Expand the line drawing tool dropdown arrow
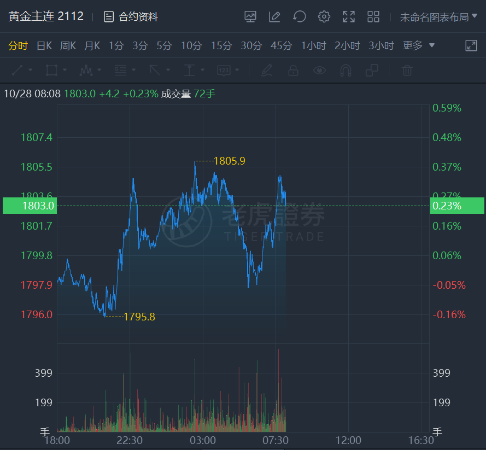Screen dimensions: 486x450 pos(31,70)
